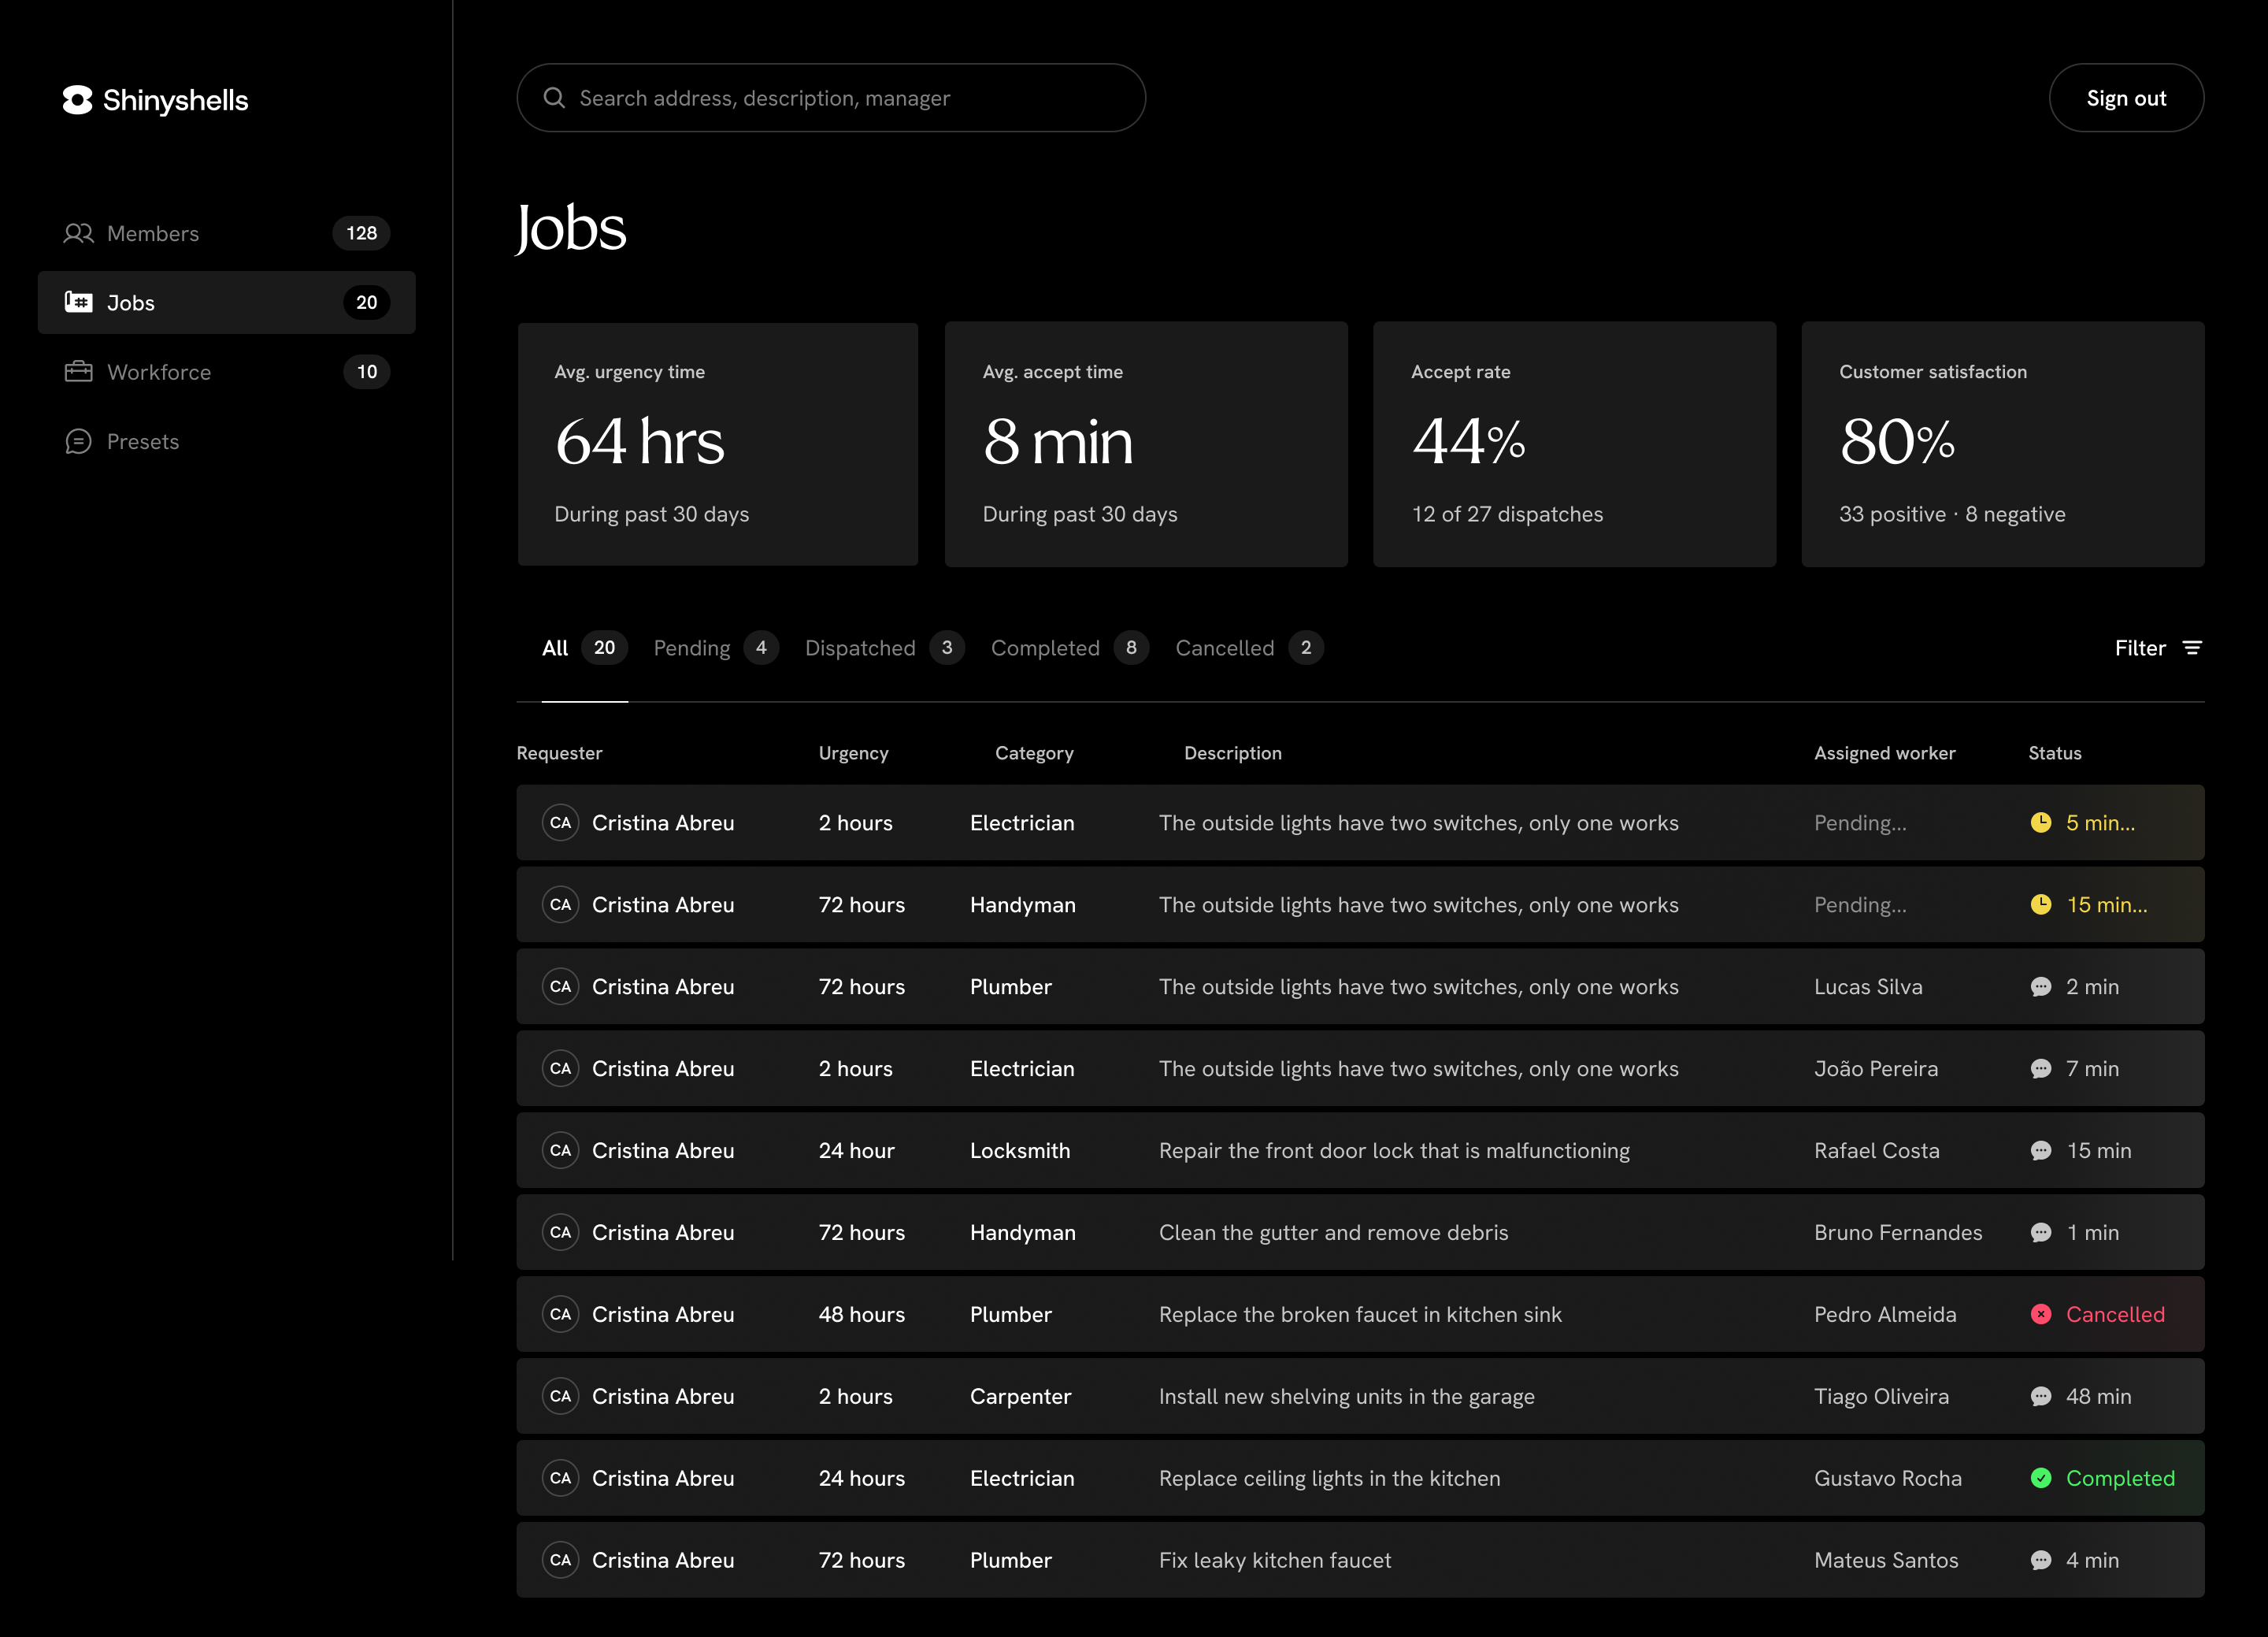Click 'Replace ceiling lights in the kitchen'
2268x1637 pixels.
(1329, 1478)
